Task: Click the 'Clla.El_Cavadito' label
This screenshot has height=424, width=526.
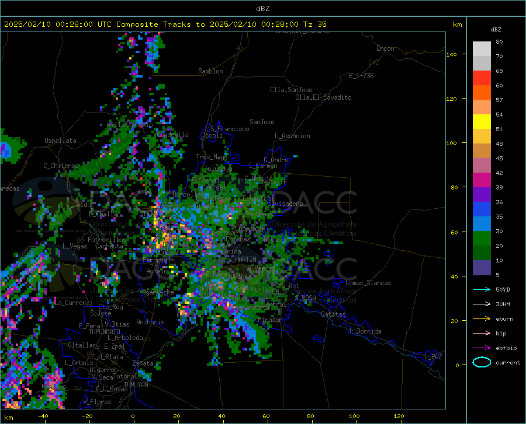Action: [323, 97]
